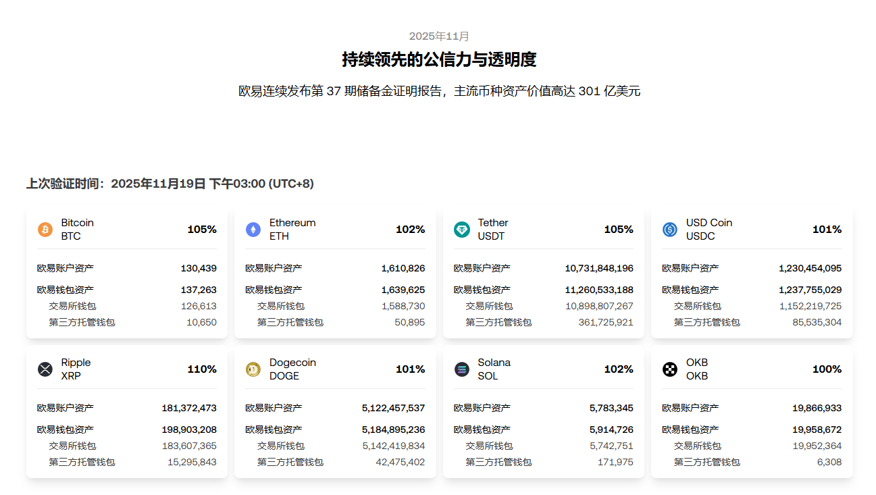Click the reserve report subtitle mentioning 301 亿美元
The height and width of the screenshot is (495, 876).
[439, 91]
